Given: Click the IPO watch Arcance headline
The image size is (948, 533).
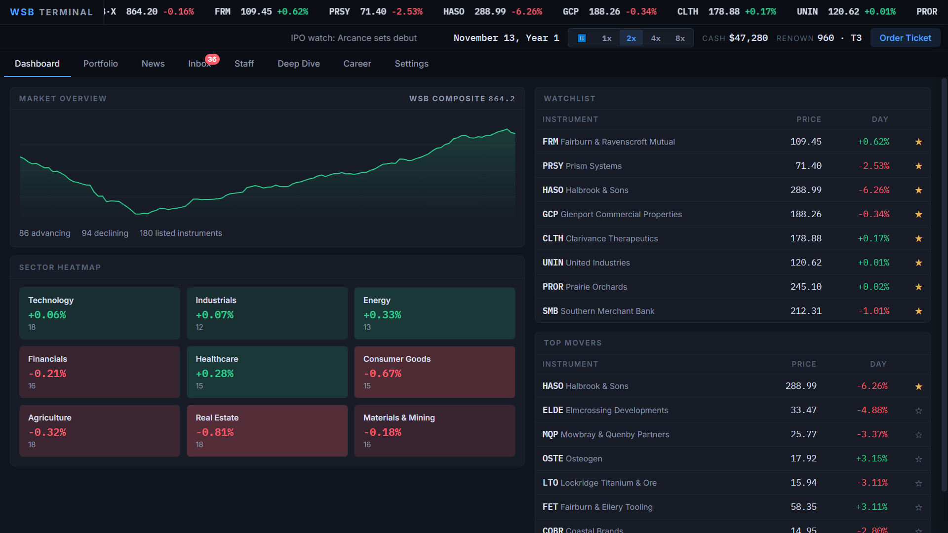Looking at the screenshot, I should (x=354, y=38).
